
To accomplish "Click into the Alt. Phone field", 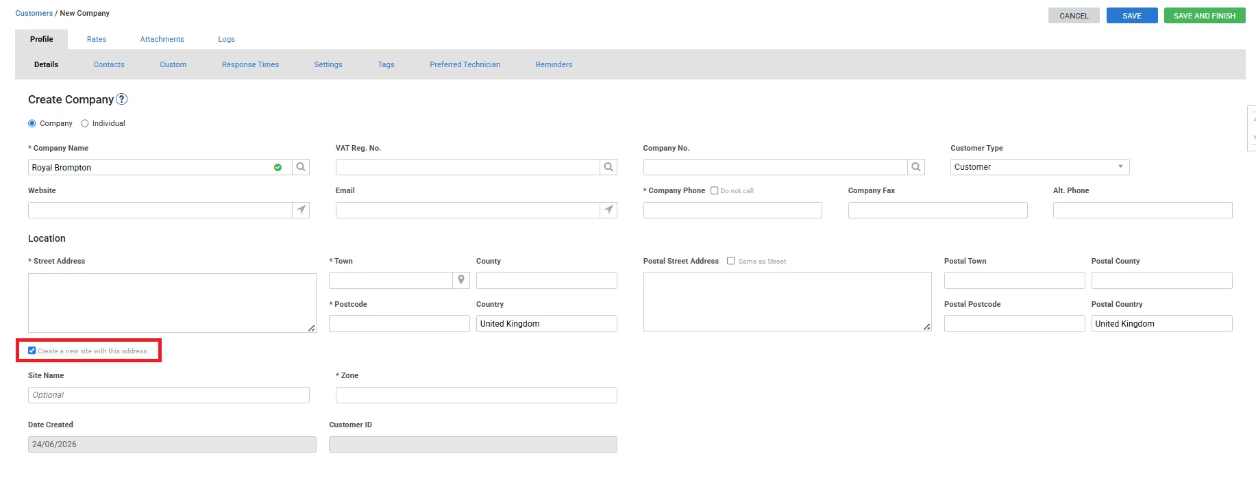I will 1142,210.
